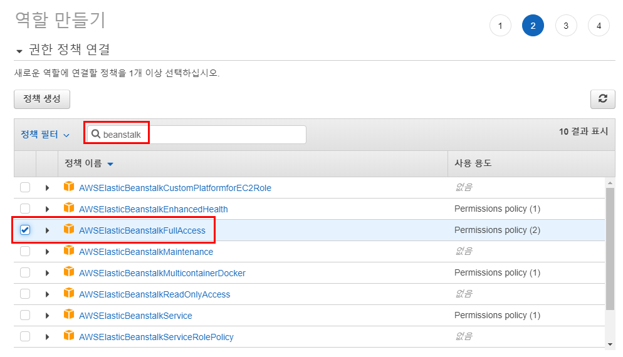
Task: Click into the beanstalk search field
Action: [x=197, y=135]
